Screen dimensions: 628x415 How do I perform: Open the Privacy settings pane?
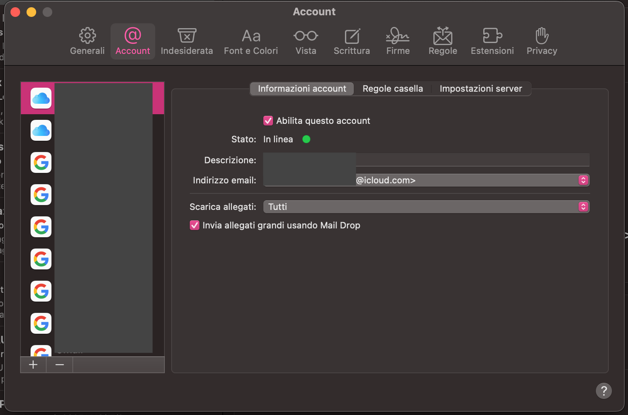pos(542,40)
